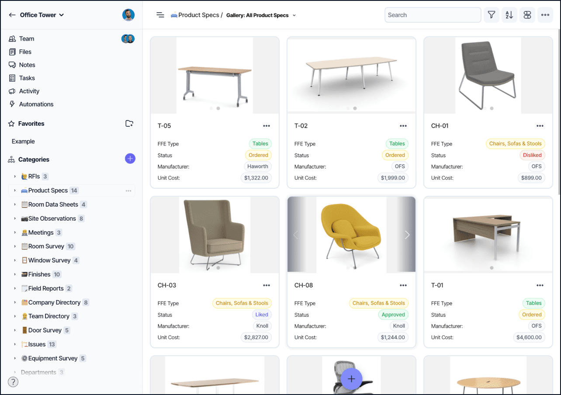
Task: Open the filter funnel icon
Action: pos(492,15)
